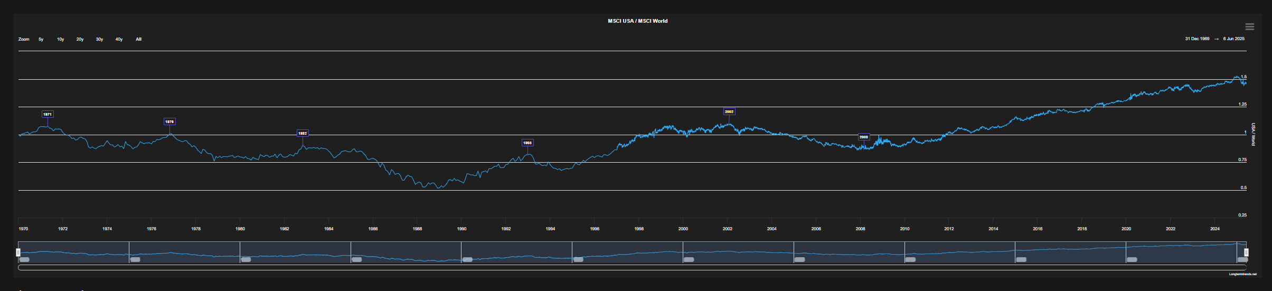1272x291 pixels.
Task: Click the 0.75 y-axis label
Action: coord(1242,159)
